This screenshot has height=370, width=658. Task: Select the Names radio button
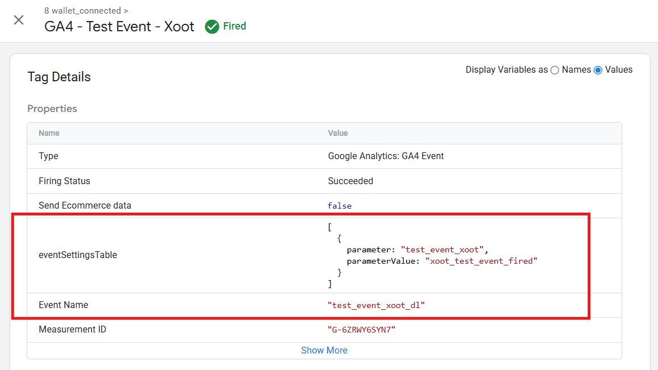554,69
